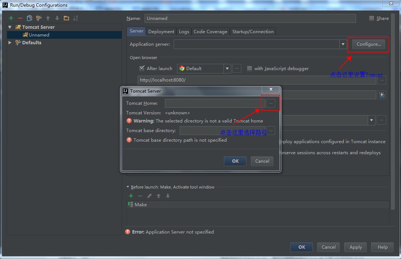401x259 pixels.
Task: Collapse the Tomcat Server tree node
Action: pos(10,27)
